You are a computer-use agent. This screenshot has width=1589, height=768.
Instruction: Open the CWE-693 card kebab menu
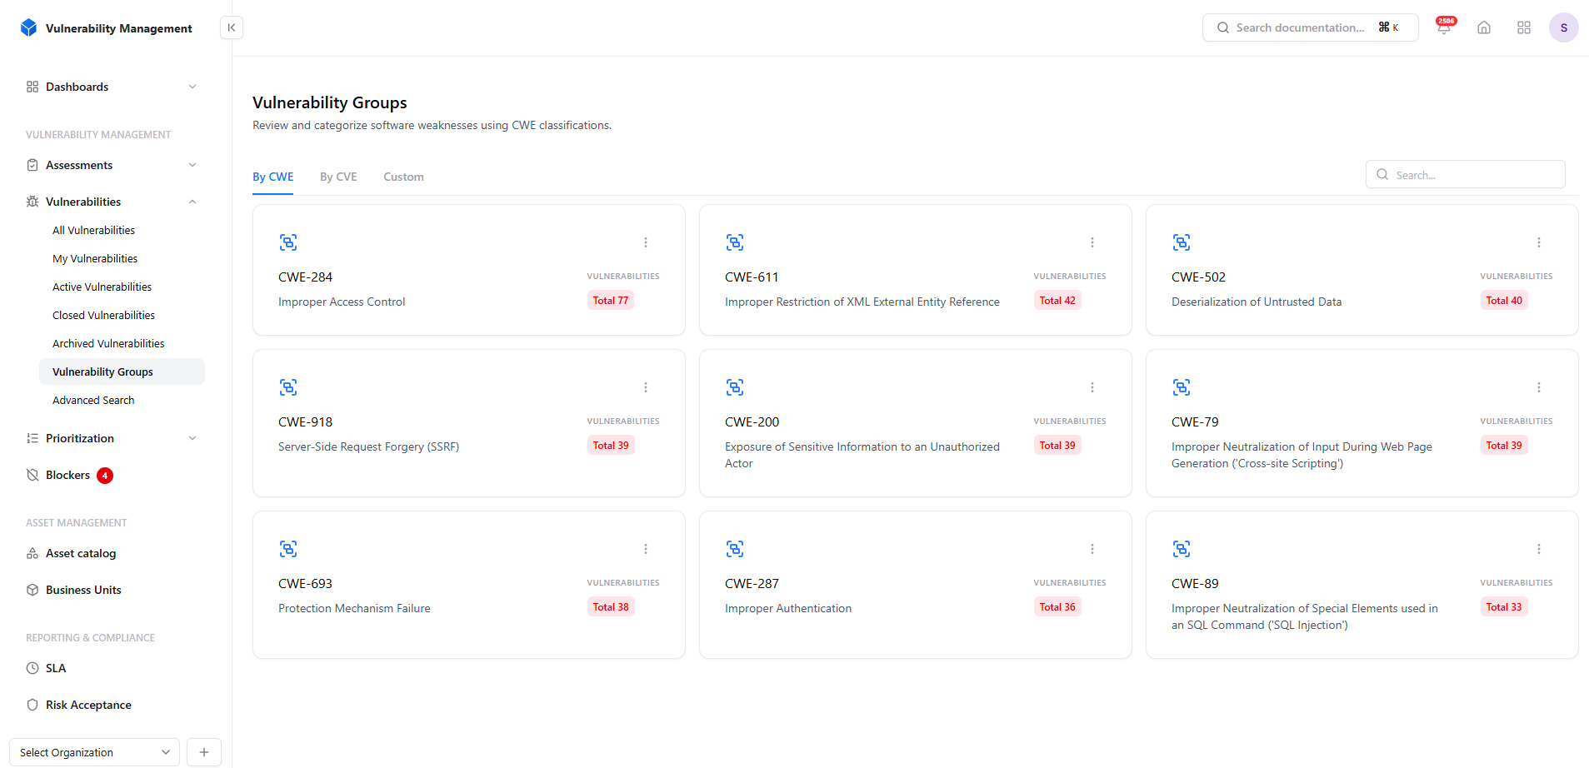pyautogui.click(x=646, y=549)
